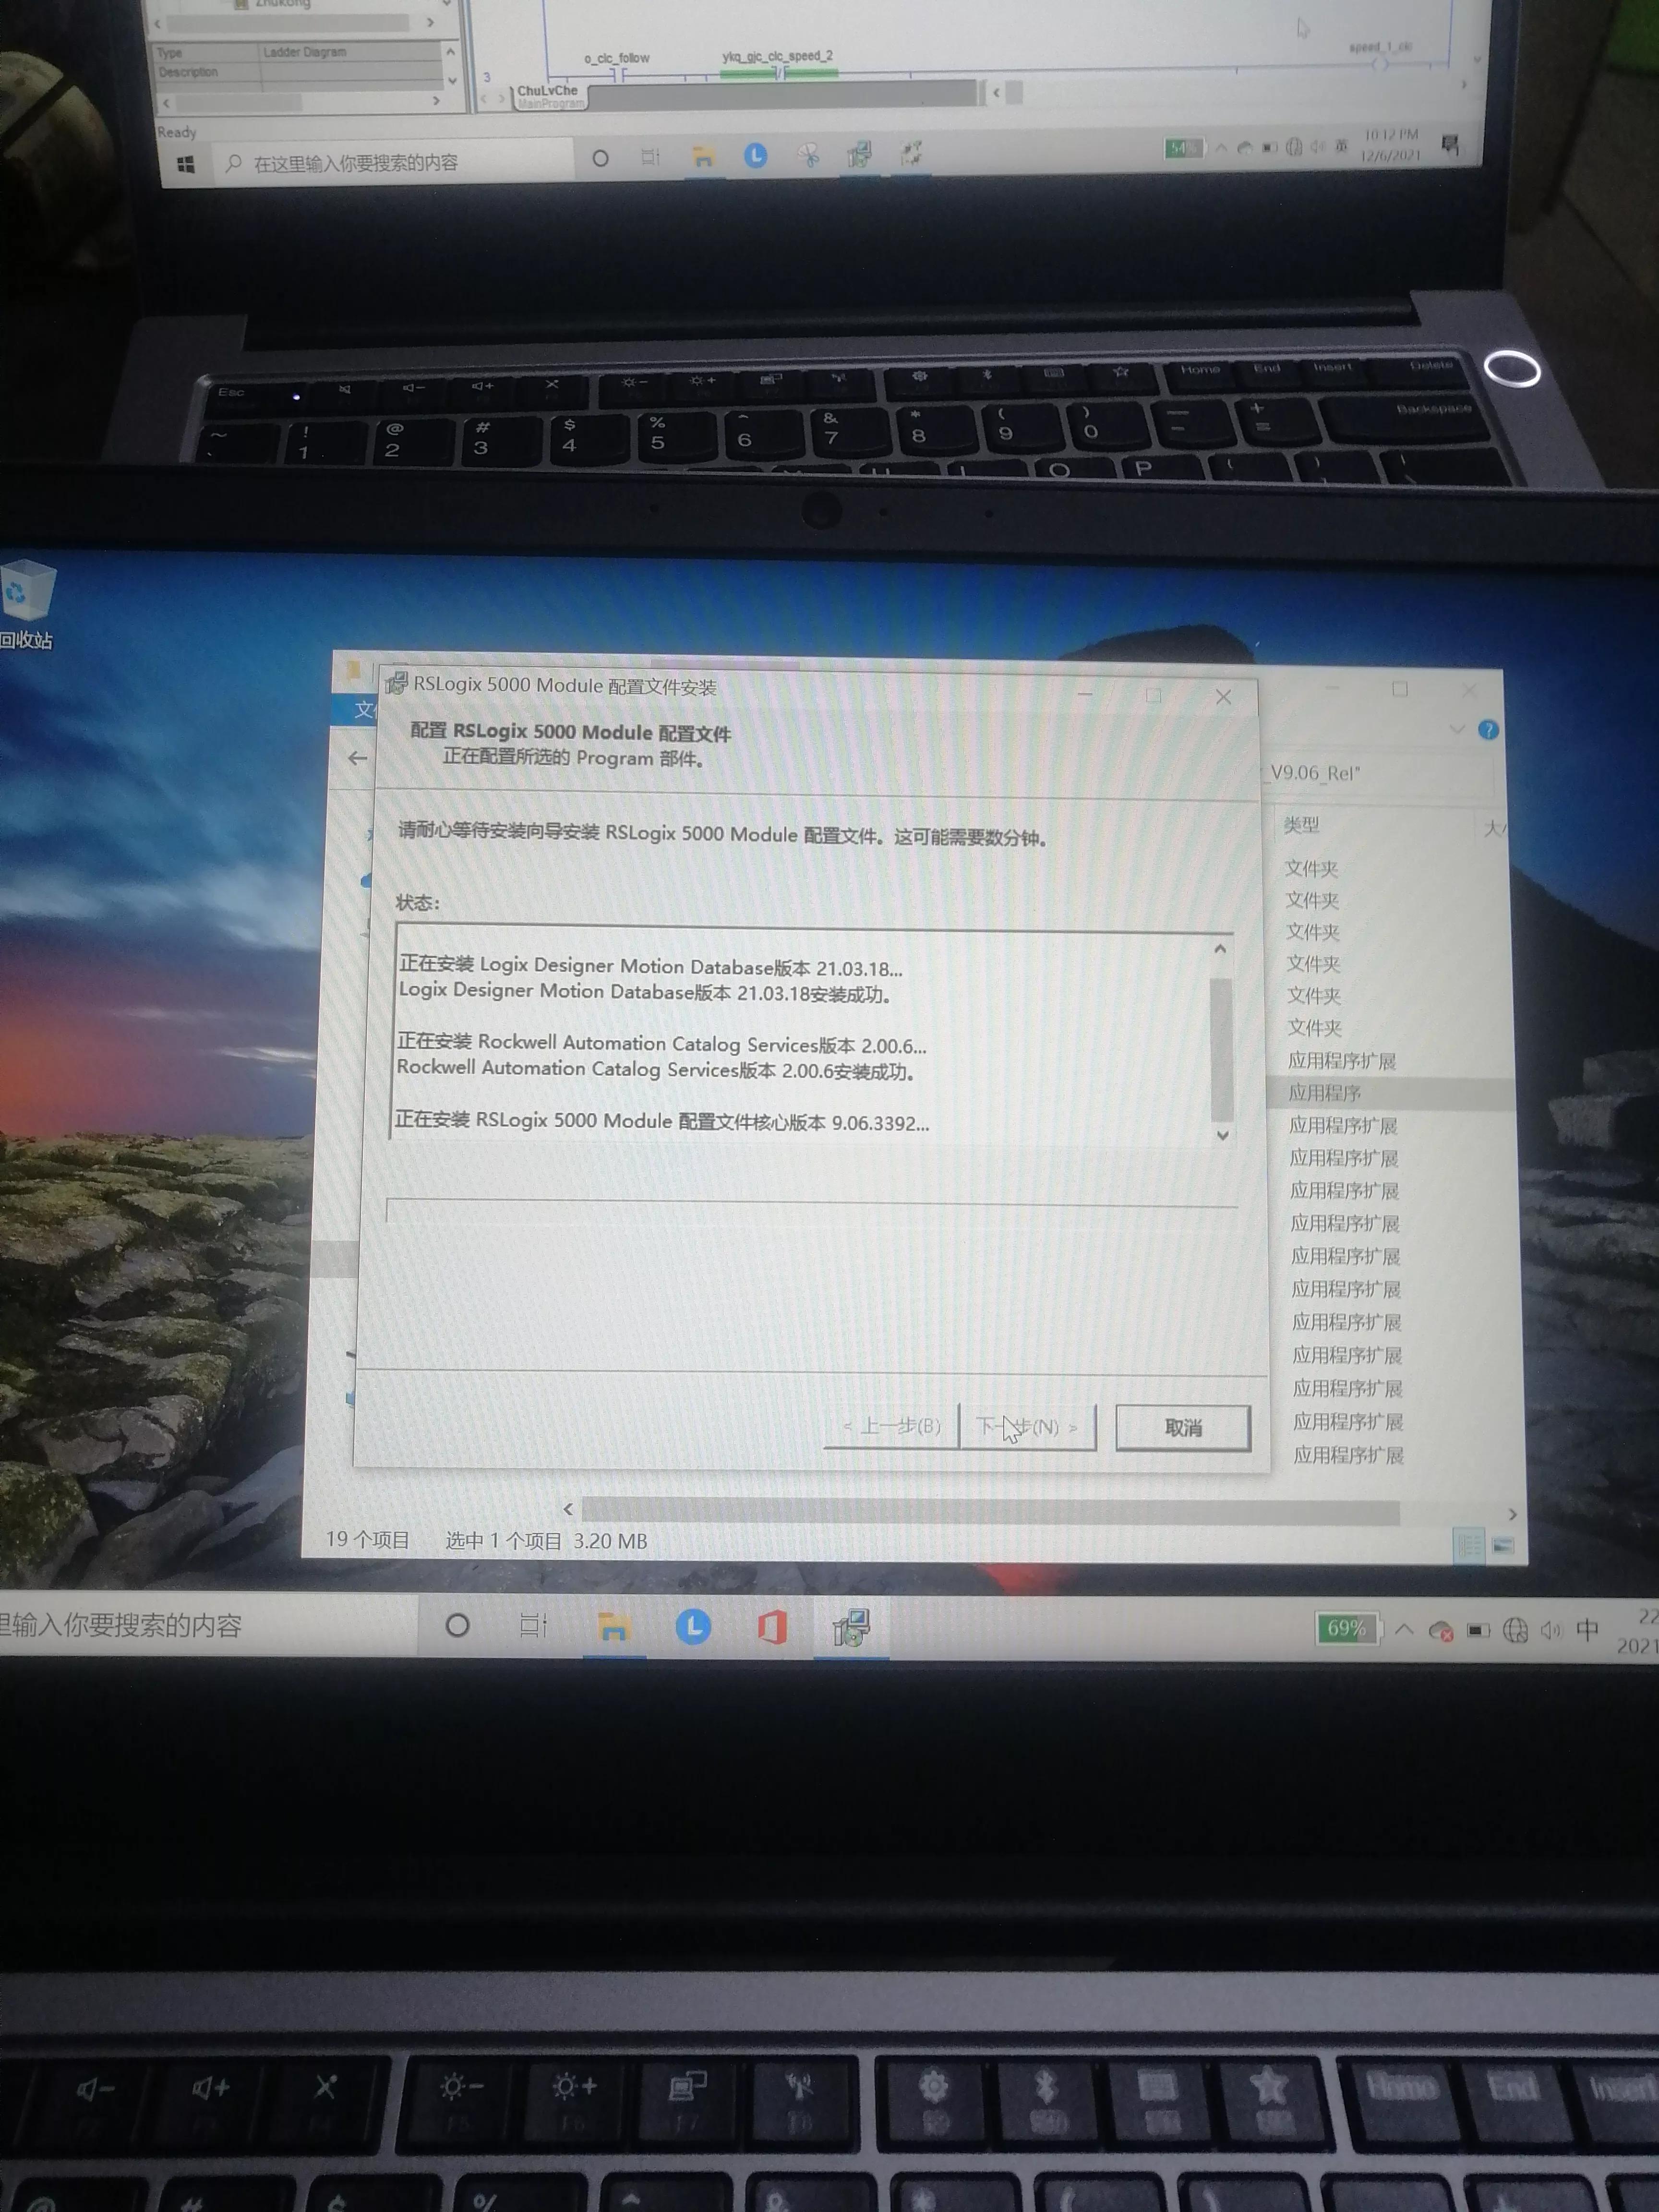Viewport: 1659px width, 2212px height.
Task: Click the Explorer horizontal scrollbar track
Action: 990,1511
